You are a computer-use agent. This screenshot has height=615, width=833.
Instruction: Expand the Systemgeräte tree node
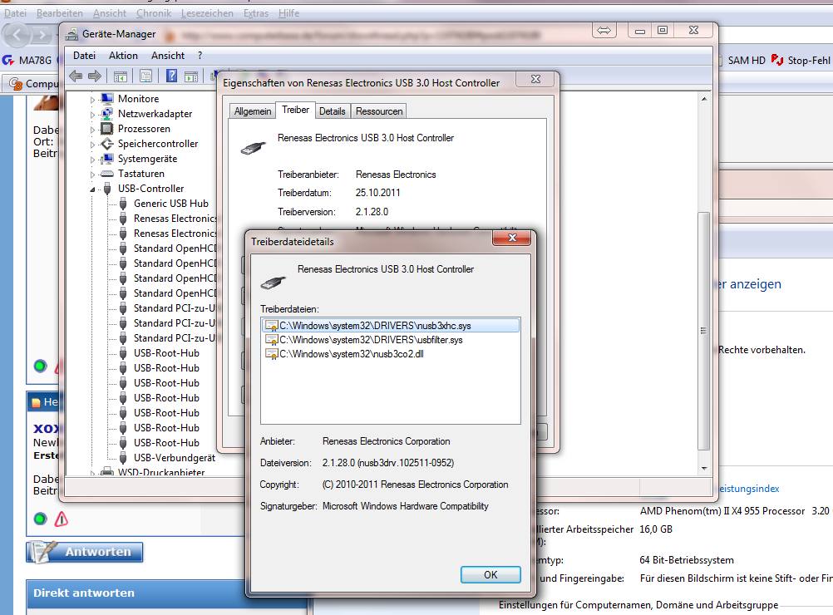tap(92, 160)
